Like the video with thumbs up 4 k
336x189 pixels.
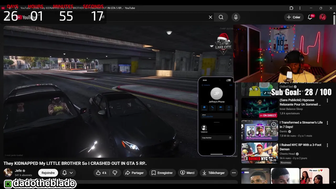pyautogui.click(x=101, y=173)
